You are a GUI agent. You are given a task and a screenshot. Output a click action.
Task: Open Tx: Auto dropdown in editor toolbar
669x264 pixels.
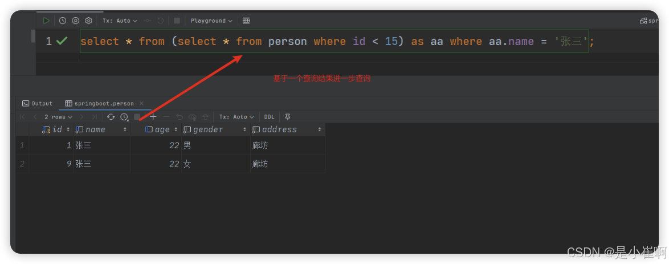(x=120, y=21)
